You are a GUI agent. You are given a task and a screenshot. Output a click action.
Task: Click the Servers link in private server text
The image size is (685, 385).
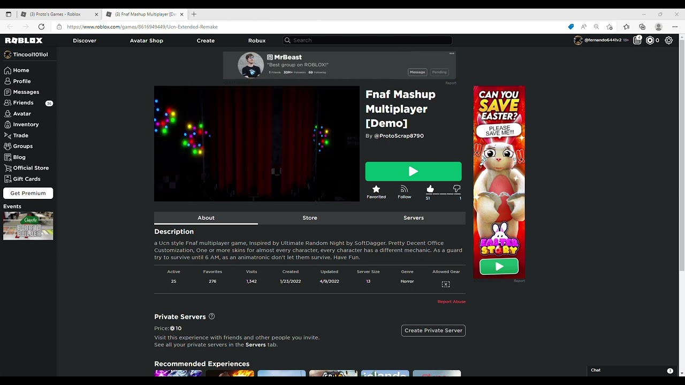[255, 345]
